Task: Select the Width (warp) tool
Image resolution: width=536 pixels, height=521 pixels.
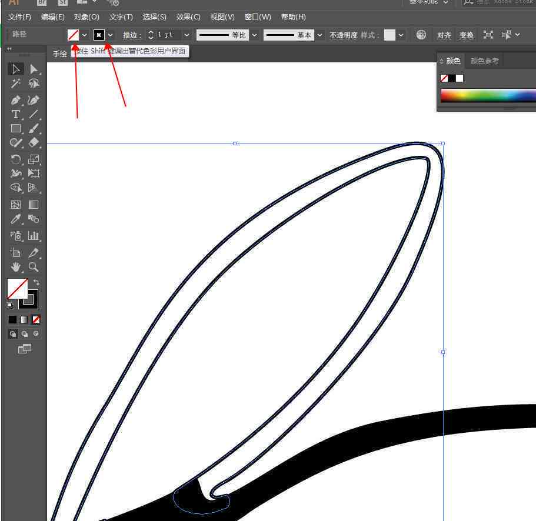Action: pos(16,173)
